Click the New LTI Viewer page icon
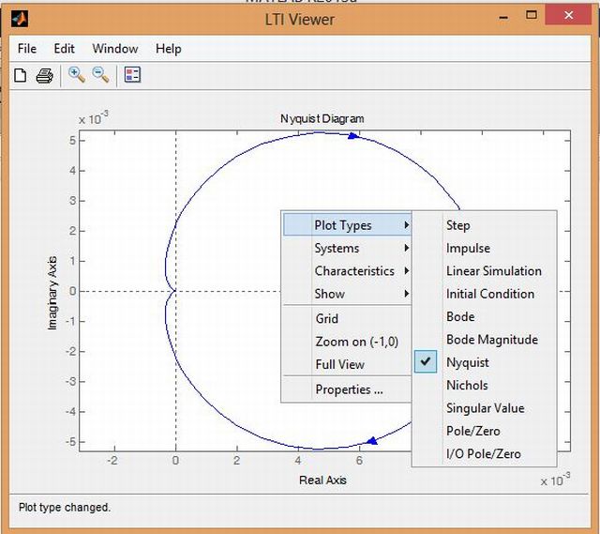 [x=21, y=75]
